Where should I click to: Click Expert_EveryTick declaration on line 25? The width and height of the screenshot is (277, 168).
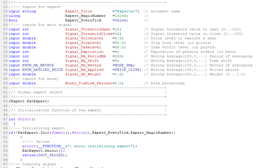coord(83,21)
